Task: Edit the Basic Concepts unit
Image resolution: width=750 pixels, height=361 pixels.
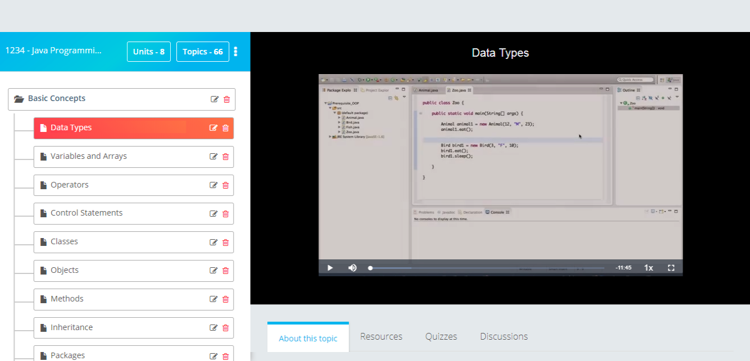Action: pos(215,99)
